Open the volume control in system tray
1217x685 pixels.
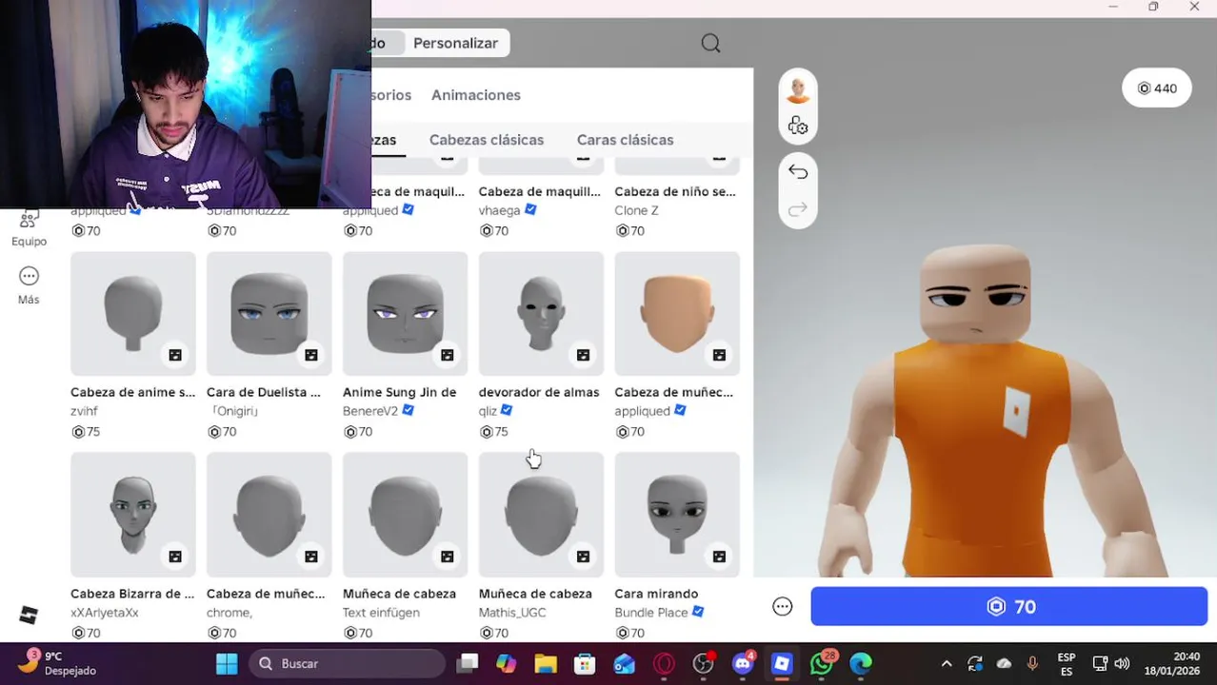[1122, 663]
